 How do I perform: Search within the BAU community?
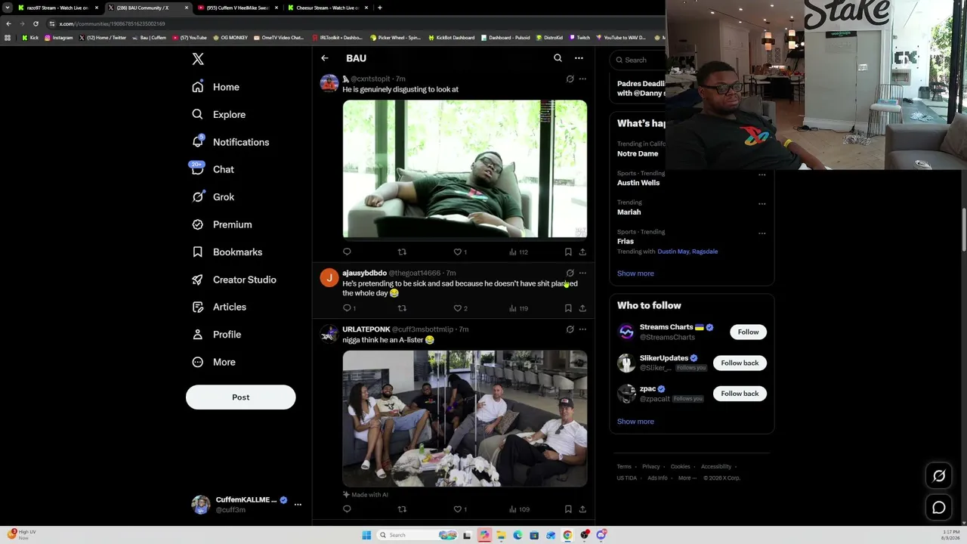tap(558, 58)
